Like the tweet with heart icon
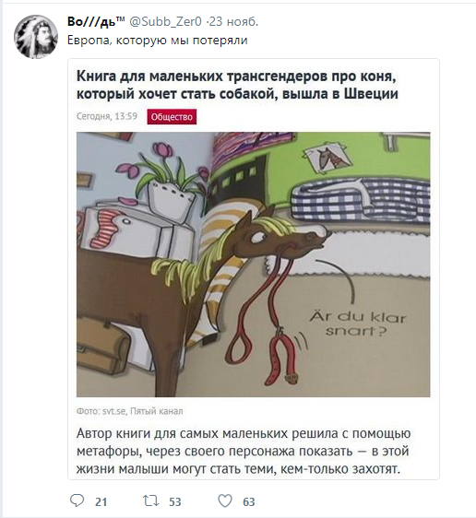Viewport: 476px width, 518px height. 225,500
